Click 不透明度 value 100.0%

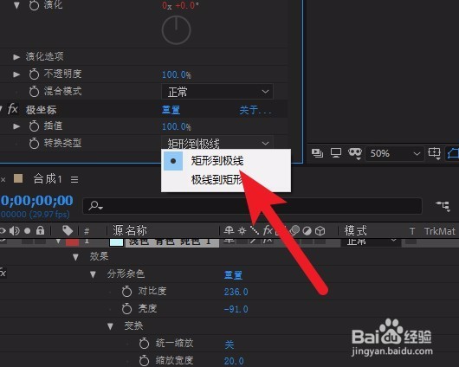point(177,74)
